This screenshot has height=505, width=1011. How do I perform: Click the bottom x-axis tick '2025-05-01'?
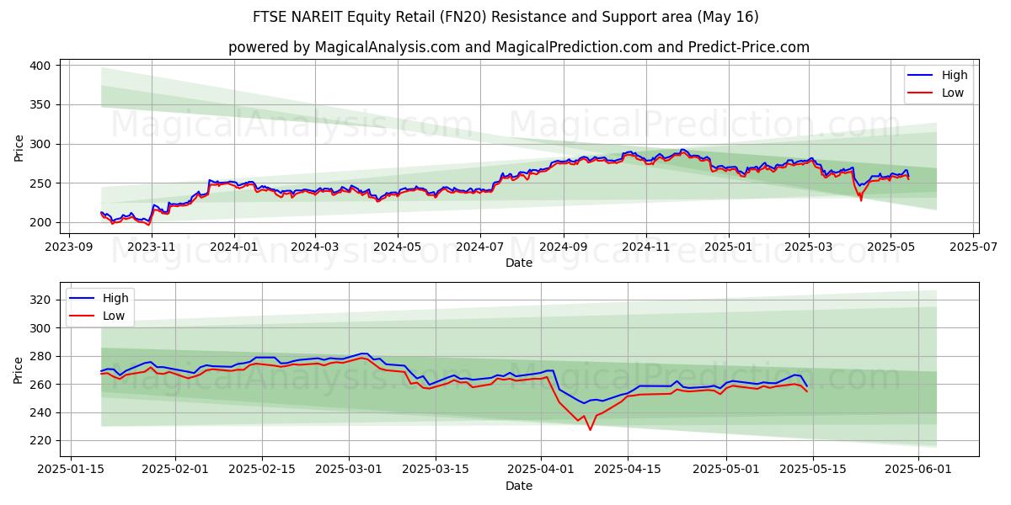(x=726, y=470)
